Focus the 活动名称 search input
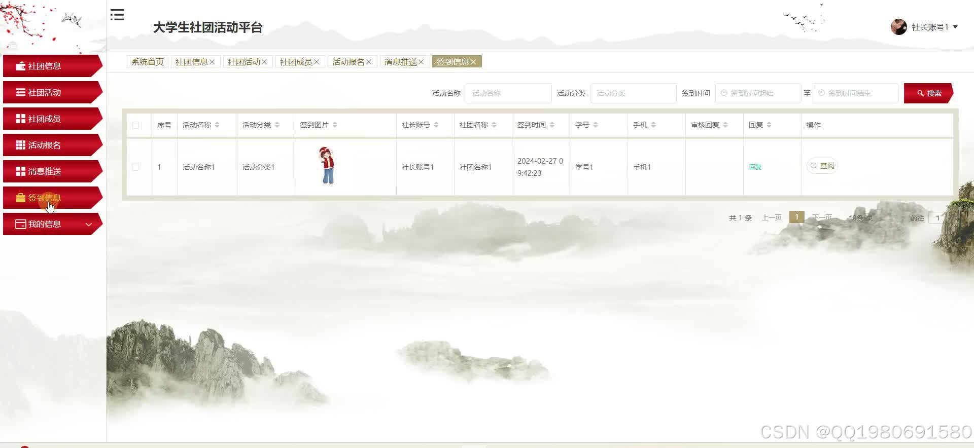Screen dimensions: 974x448 [508, 93]
